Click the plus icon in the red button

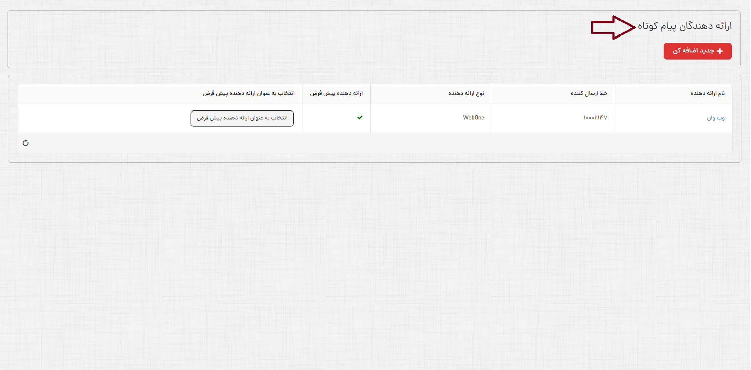(x=720, y=51)
